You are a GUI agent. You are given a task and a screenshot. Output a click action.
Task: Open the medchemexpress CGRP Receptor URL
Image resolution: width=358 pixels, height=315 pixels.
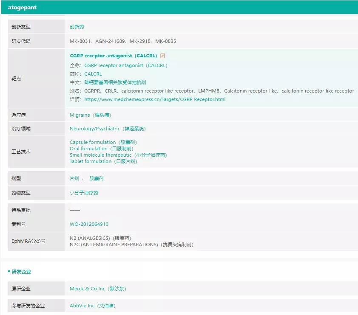click(x=155, y=99)
